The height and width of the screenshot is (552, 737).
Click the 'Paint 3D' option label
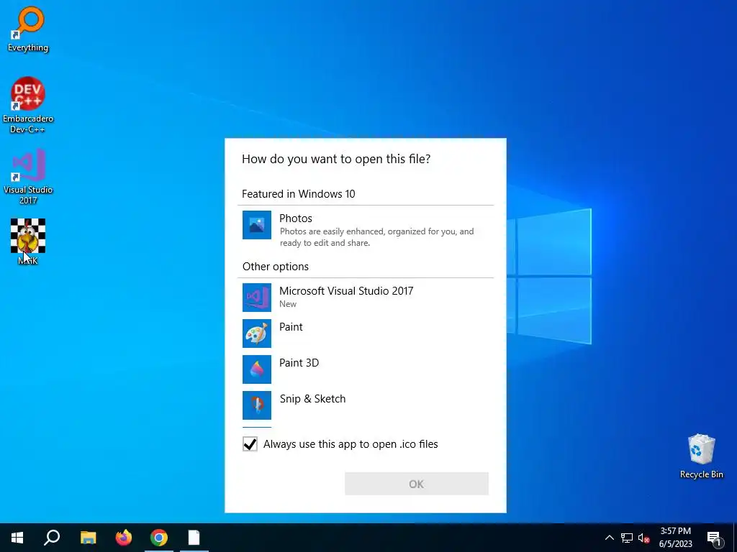click(299, 363)
